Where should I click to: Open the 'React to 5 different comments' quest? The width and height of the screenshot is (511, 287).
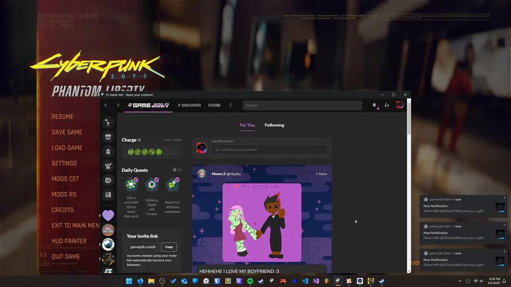click(173, 196)
